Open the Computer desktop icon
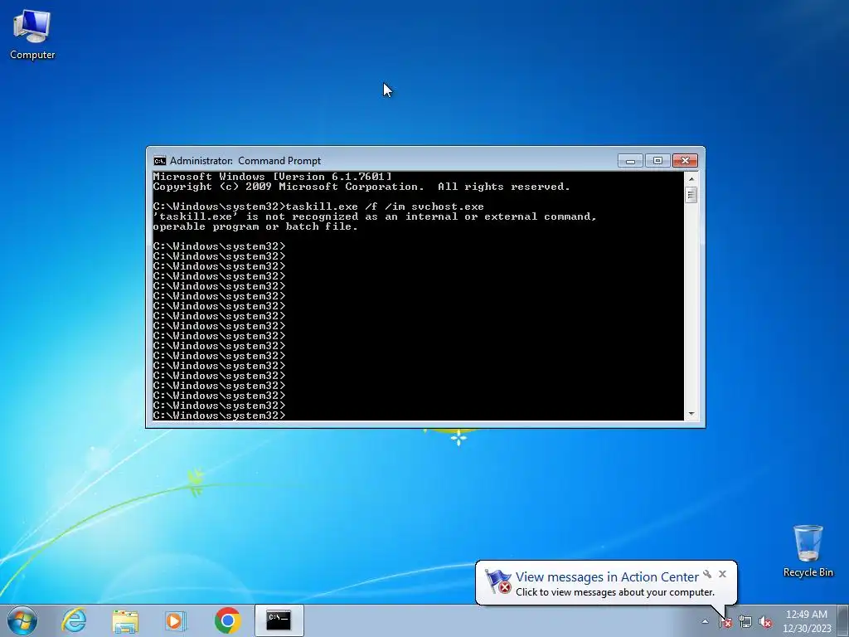This screenshot has width=849, height=637. [x=32, y=35]
